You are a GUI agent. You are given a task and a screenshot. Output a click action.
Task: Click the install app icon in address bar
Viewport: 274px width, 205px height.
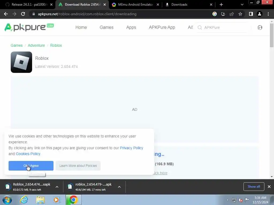(223, 14)
